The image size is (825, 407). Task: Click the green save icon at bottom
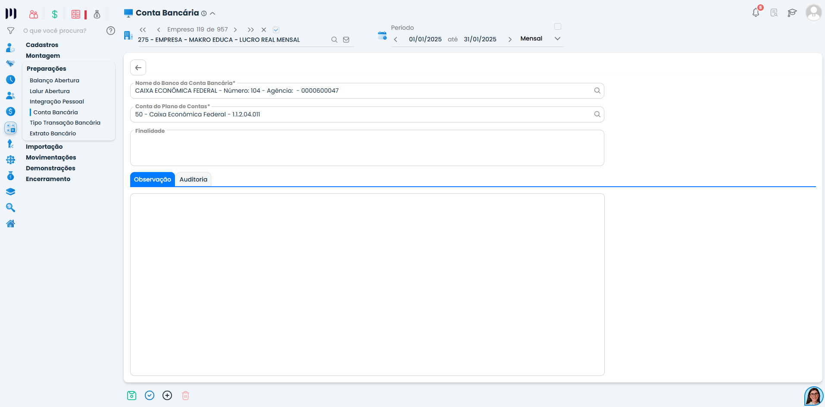132,395
